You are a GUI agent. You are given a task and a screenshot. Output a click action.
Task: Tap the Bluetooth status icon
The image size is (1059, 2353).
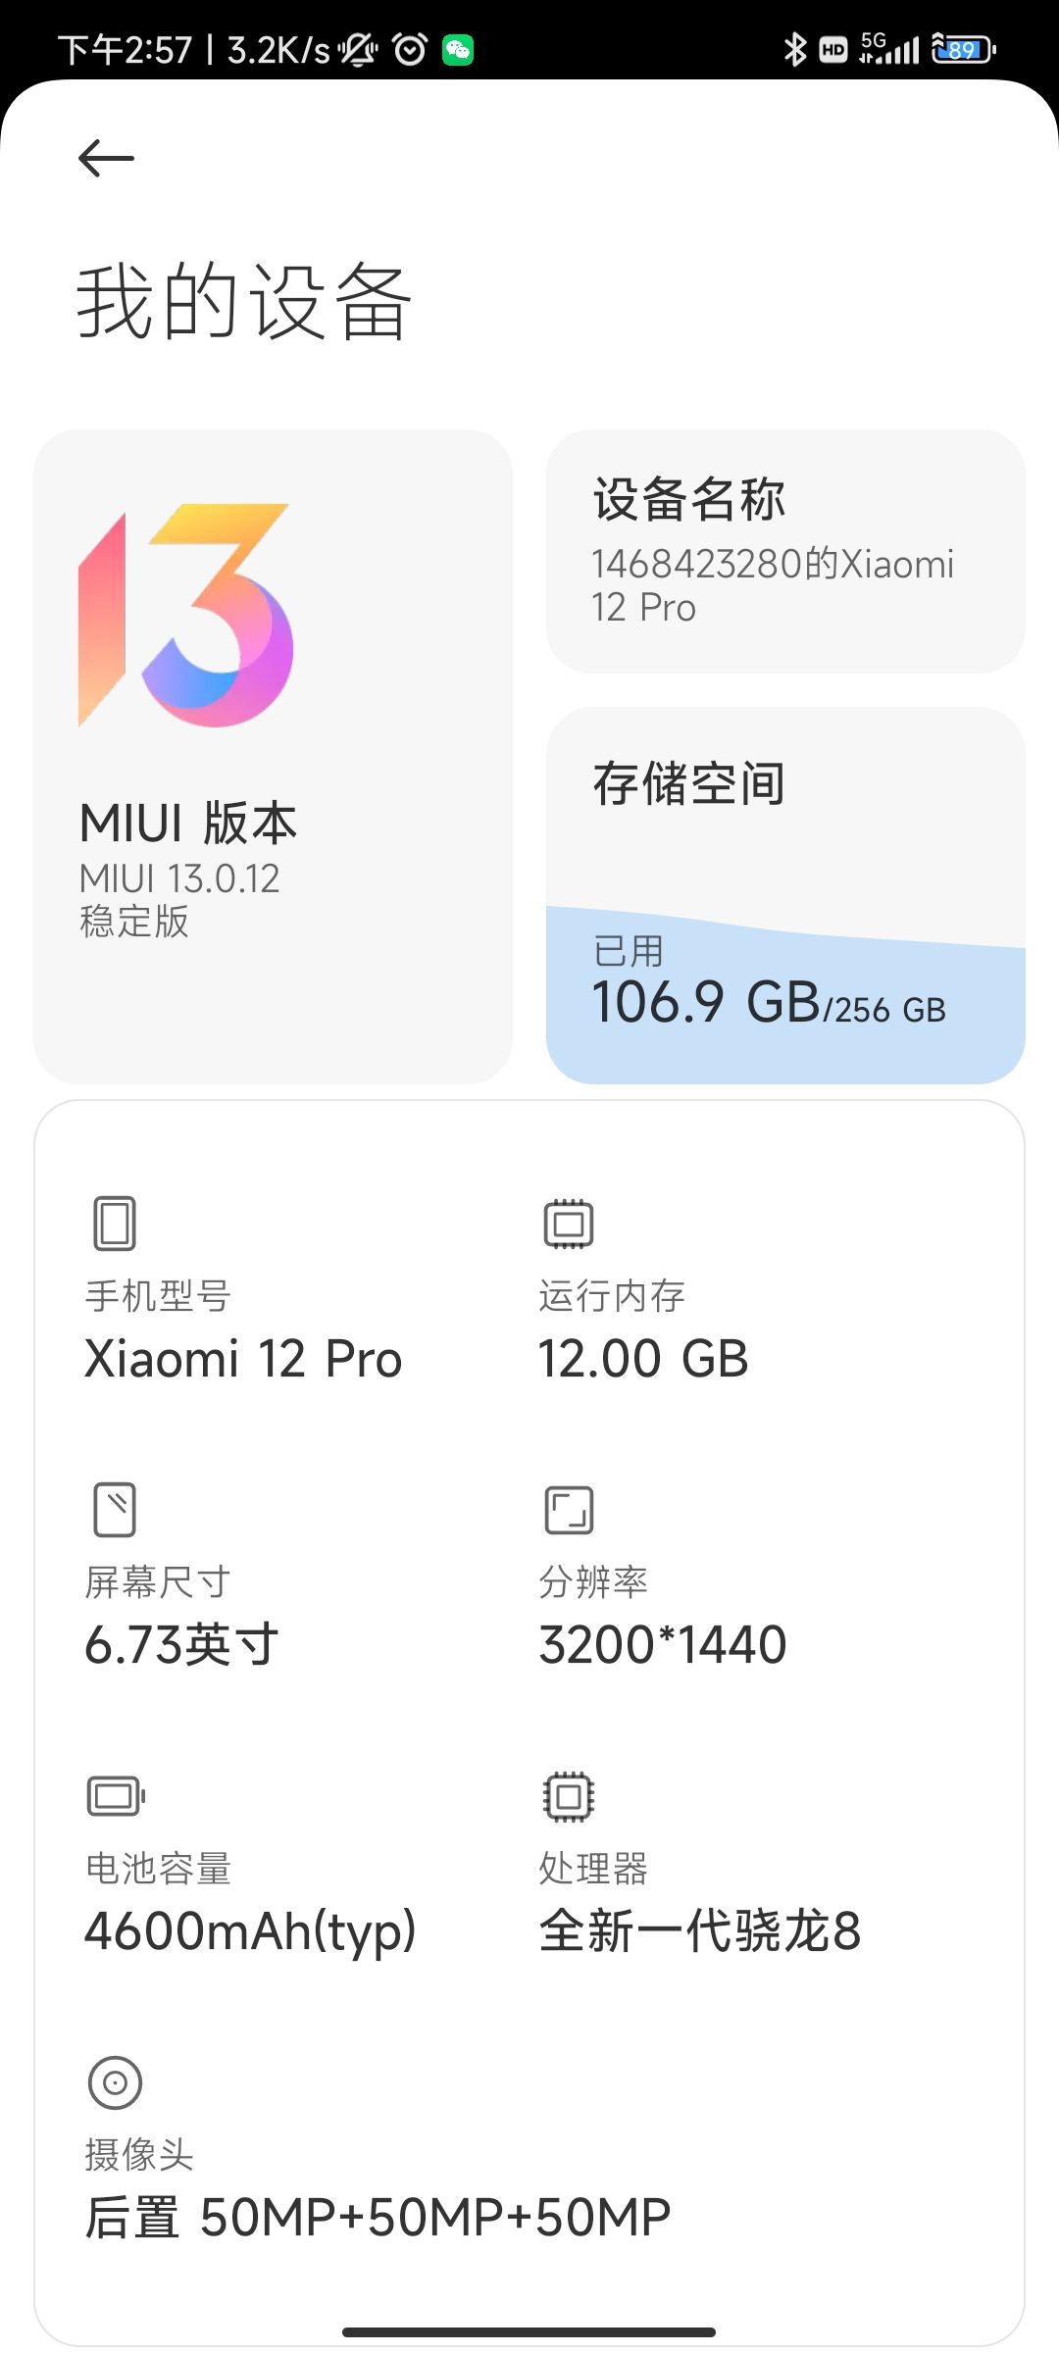[794, 49]
